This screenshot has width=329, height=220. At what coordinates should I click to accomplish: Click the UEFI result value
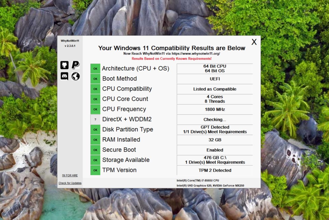click(x=215, y=79)
